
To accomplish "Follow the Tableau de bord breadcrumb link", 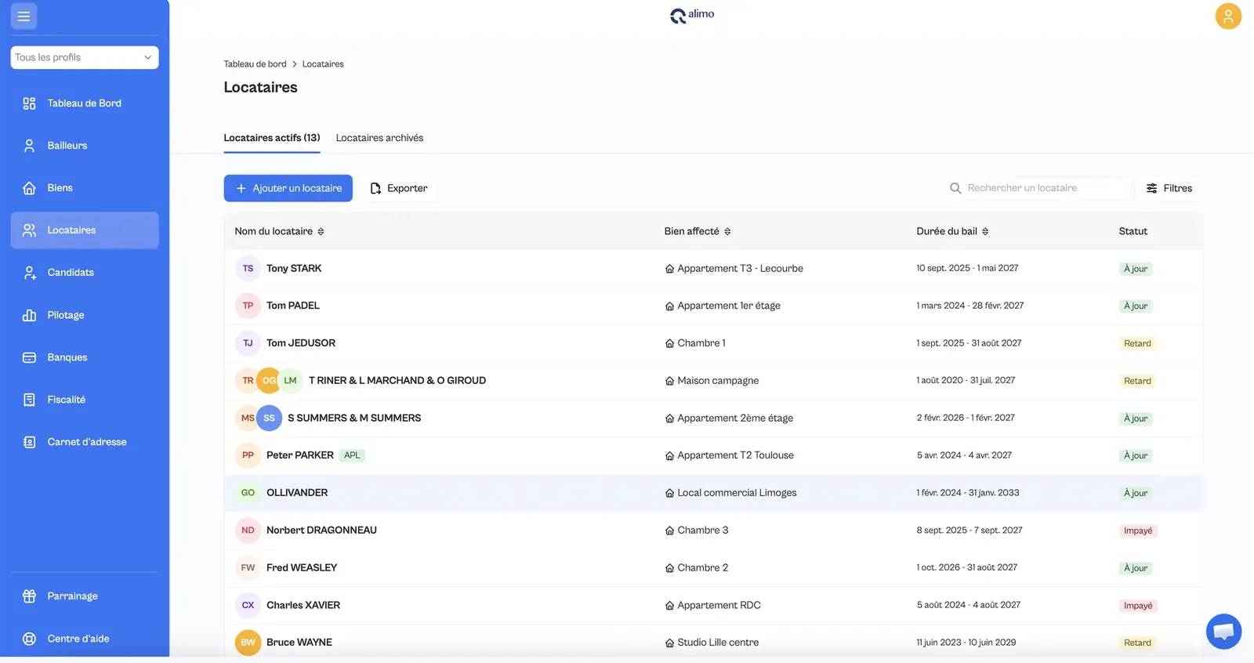I will tap(255, 64).
